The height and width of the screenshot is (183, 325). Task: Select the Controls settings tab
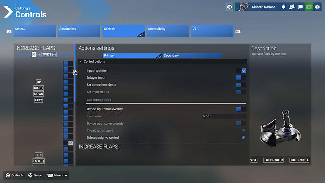123,31
